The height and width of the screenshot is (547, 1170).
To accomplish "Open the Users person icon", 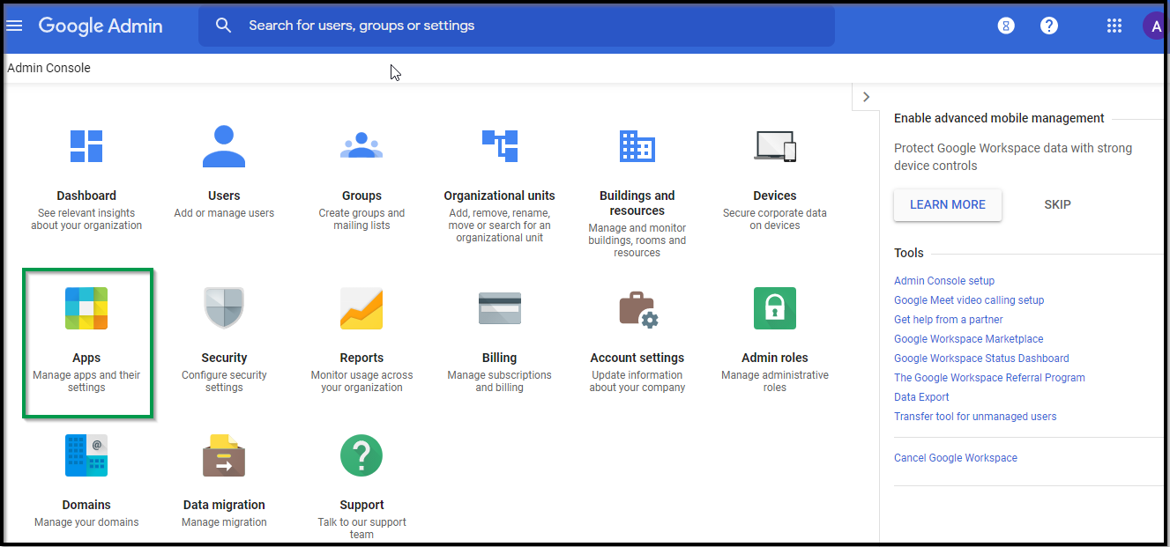I will click(x=224, y=146).
